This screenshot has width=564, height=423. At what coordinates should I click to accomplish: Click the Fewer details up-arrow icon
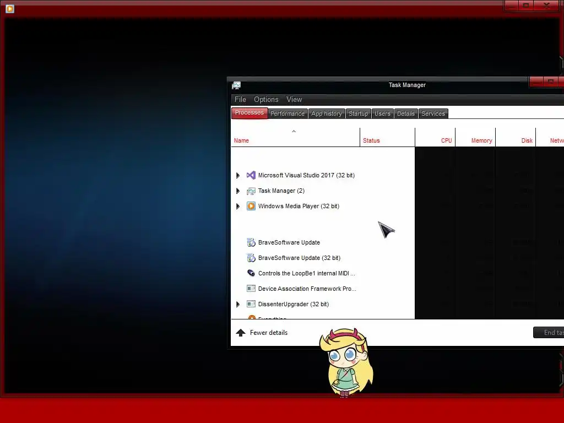[241, 333]
